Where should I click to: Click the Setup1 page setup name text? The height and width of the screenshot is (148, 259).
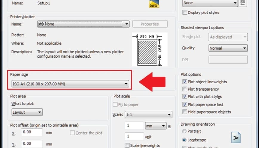coord(44,3)
